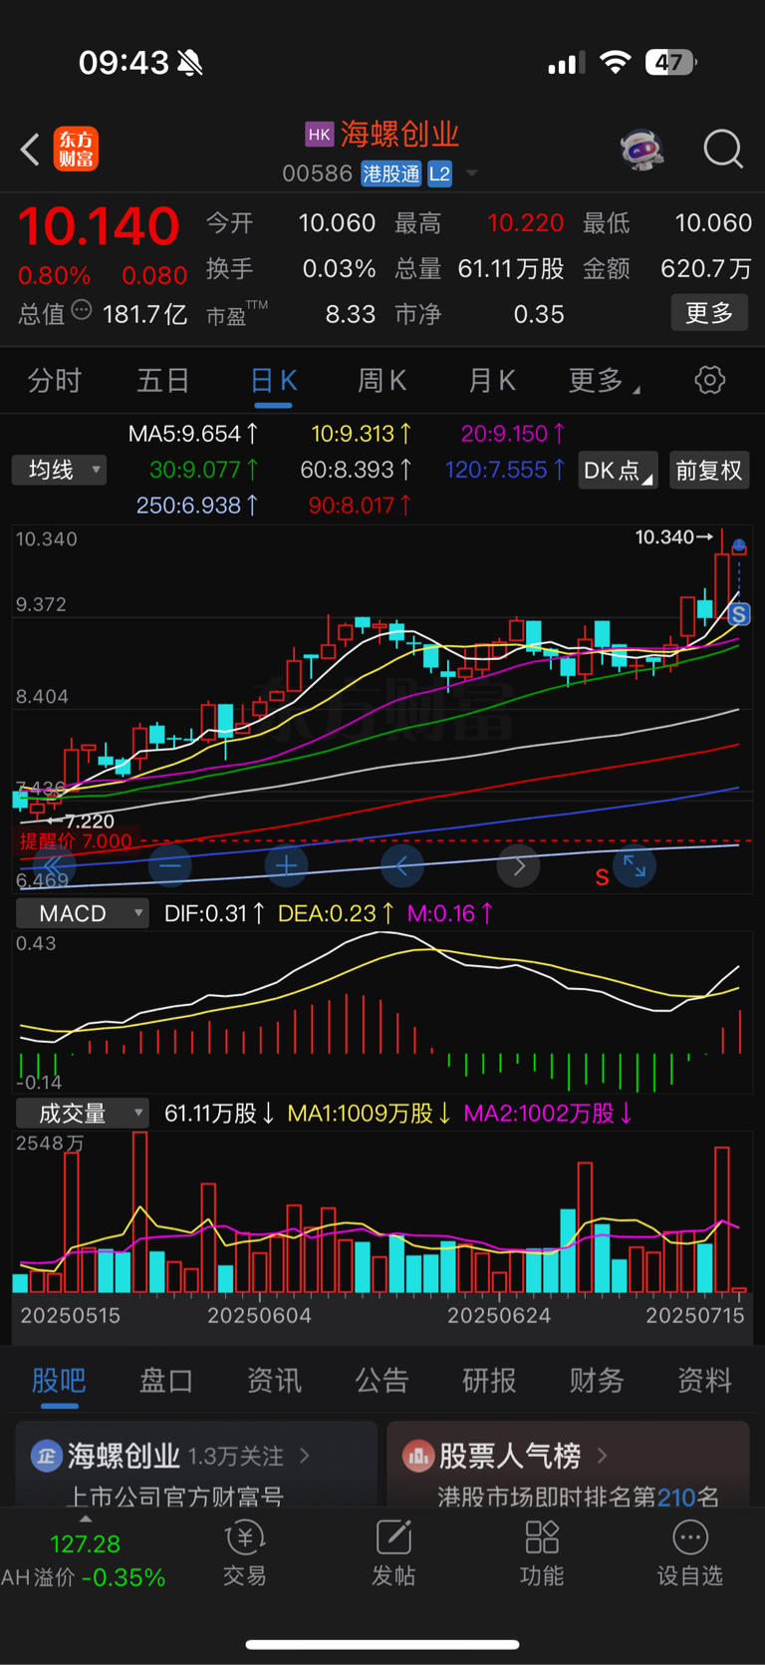Open the MACD indicator dropdown

click(82, 913)
